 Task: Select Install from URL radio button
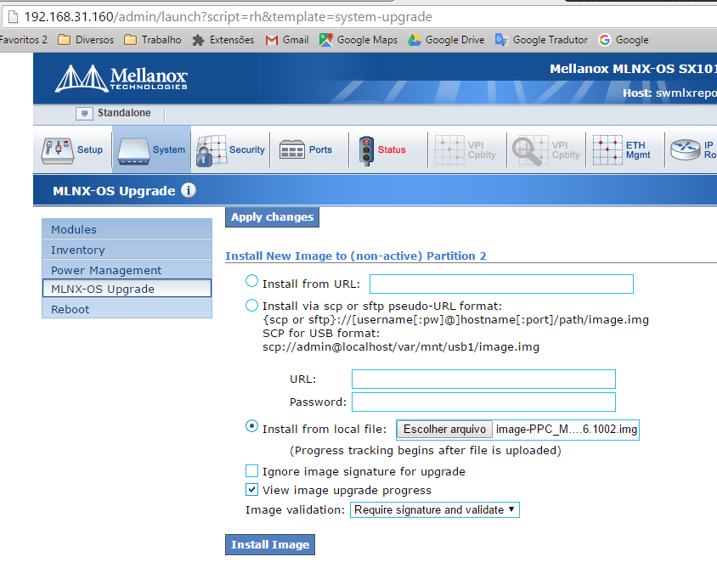[251, 282]
